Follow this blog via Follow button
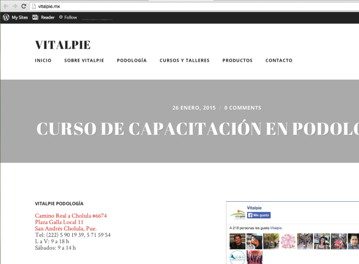Screen dimensions: 359x264 pyautogui.click(x=68, y=17)
